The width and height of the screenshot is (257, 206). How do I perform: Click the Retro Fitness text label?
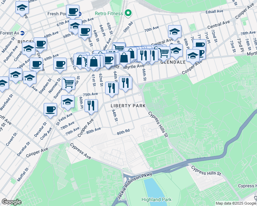109,14
